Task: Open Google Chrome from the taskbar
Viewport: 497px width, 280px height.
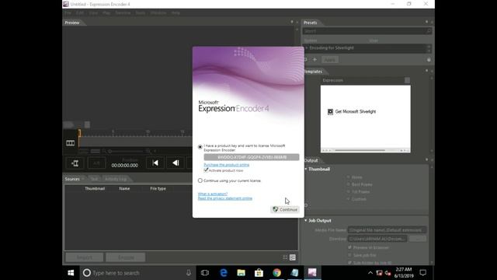Action: (x=276, y=273)
